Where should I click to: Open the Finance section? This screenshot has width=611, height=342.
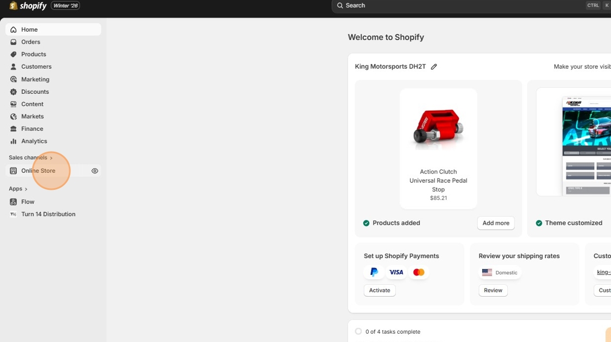53,129
